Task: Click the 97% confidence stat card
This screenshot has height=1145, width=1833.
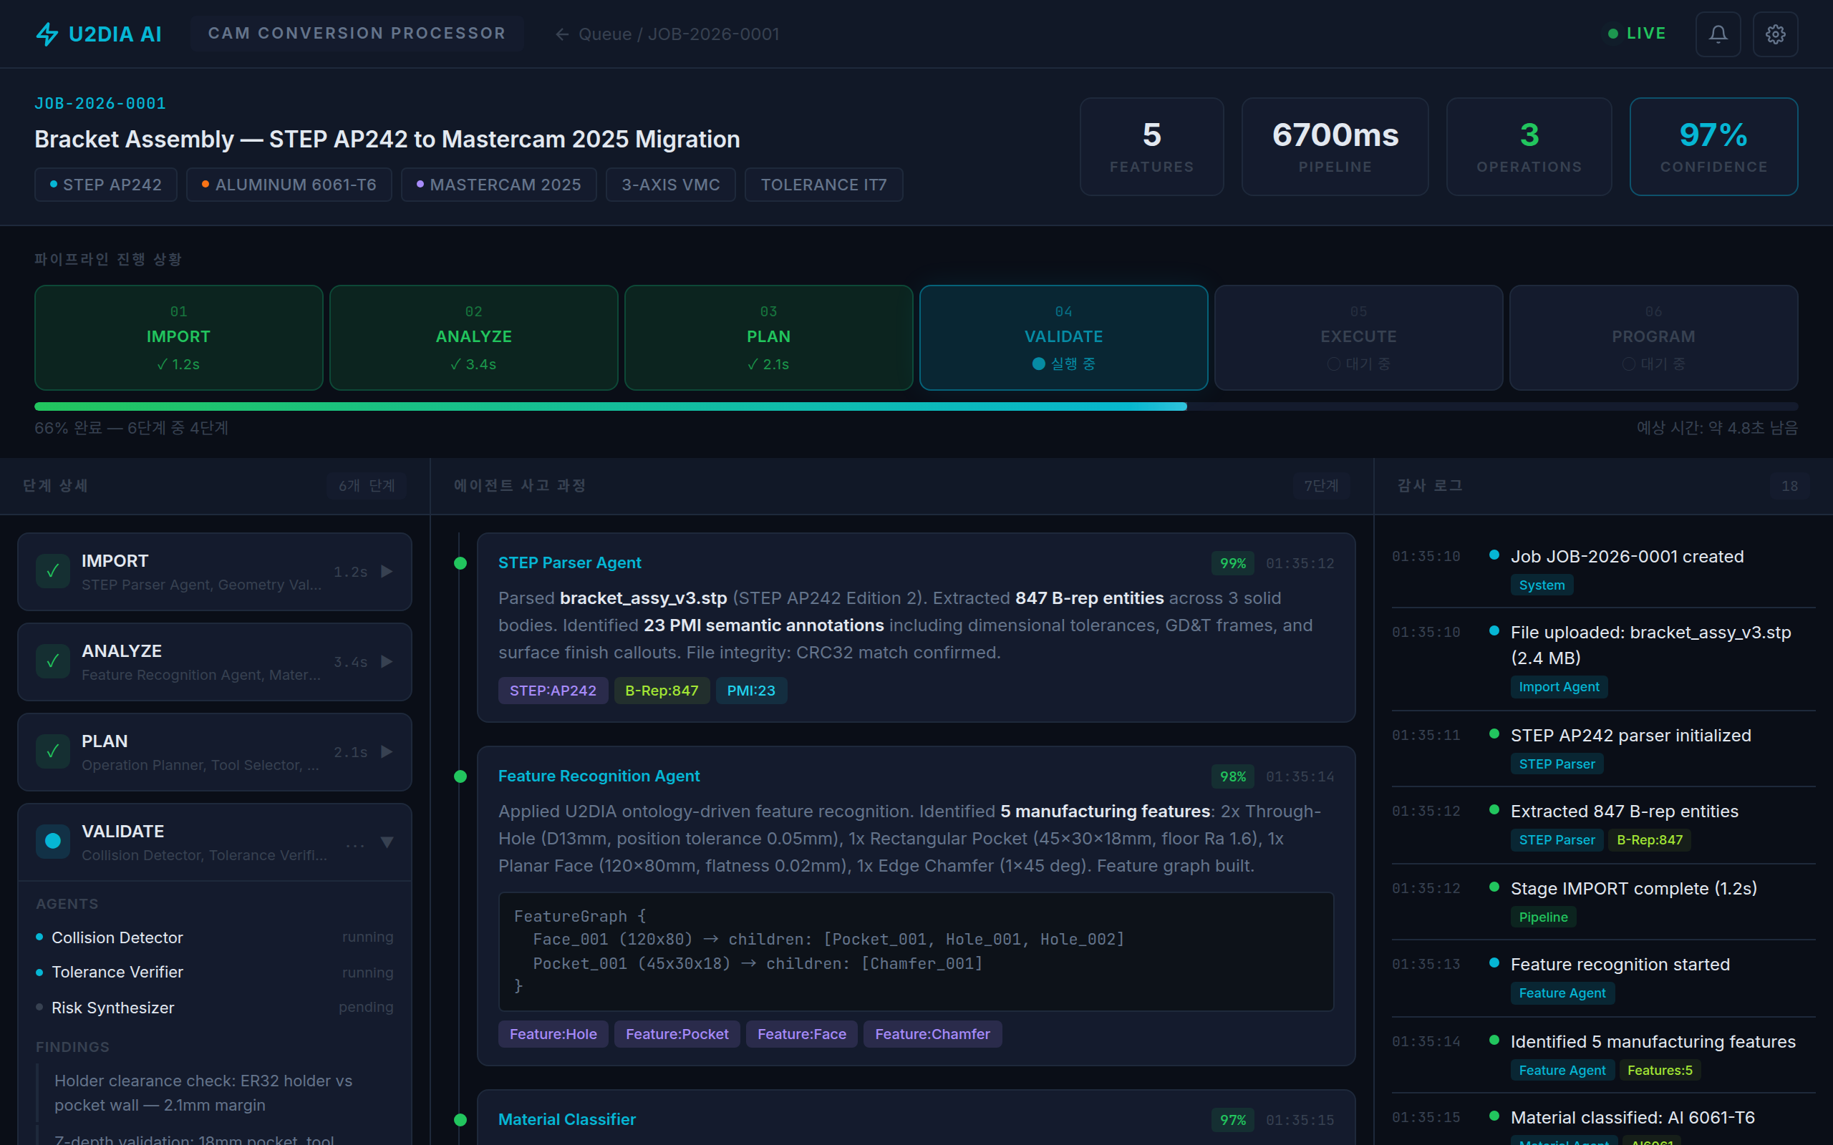Action: [1713, 147]
